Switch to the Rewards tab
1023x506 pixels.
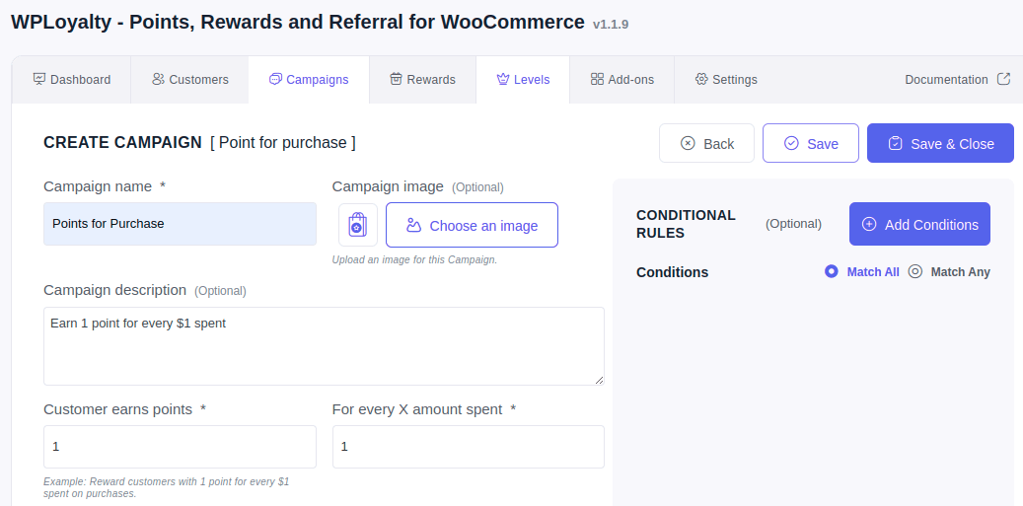423,80
